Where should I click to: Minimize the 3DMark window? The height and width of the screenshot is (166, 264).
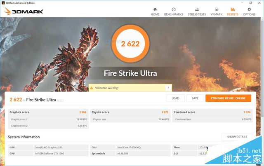point(242,3)
